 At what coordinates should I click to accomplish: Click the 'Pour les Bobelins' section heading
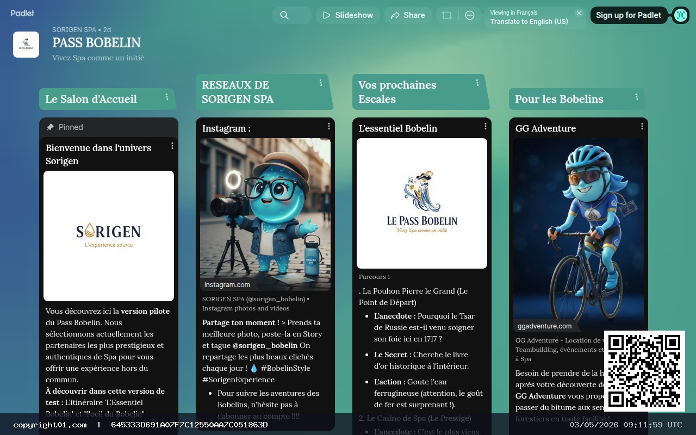tap(559, 99)
